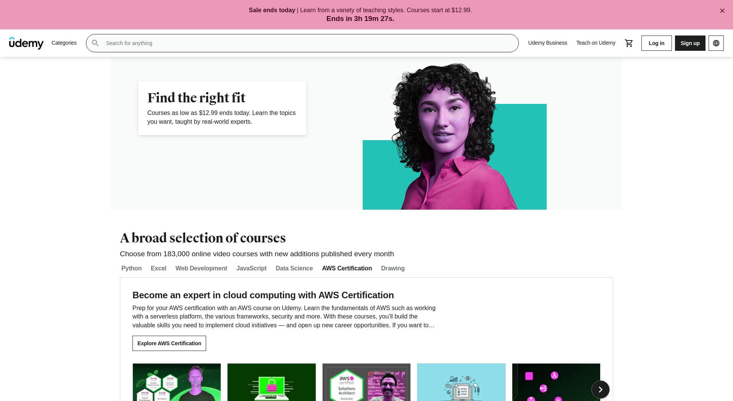733x401 pixels.
Task: Select the JavaScript tab
Action: [x=251, y=268]
